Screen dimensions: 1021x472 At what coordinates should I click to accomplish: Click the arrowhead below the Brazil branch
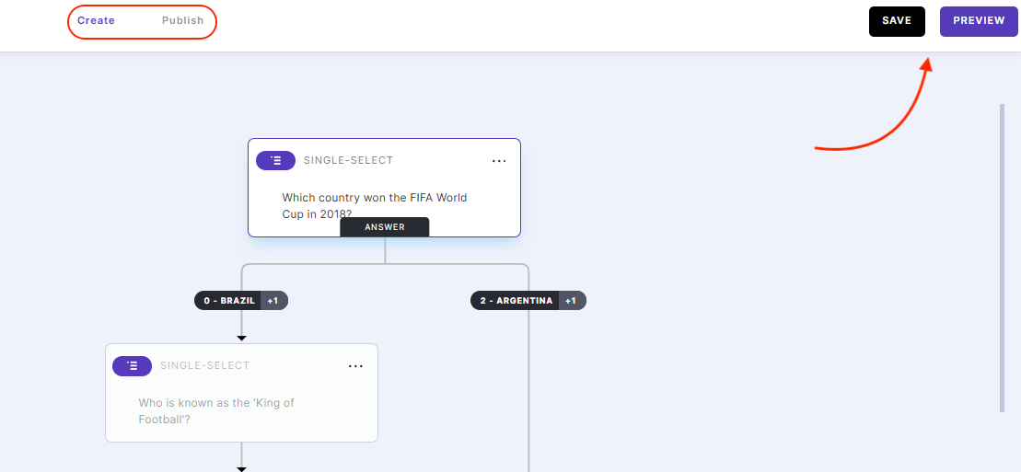click(x=241, y=340)
